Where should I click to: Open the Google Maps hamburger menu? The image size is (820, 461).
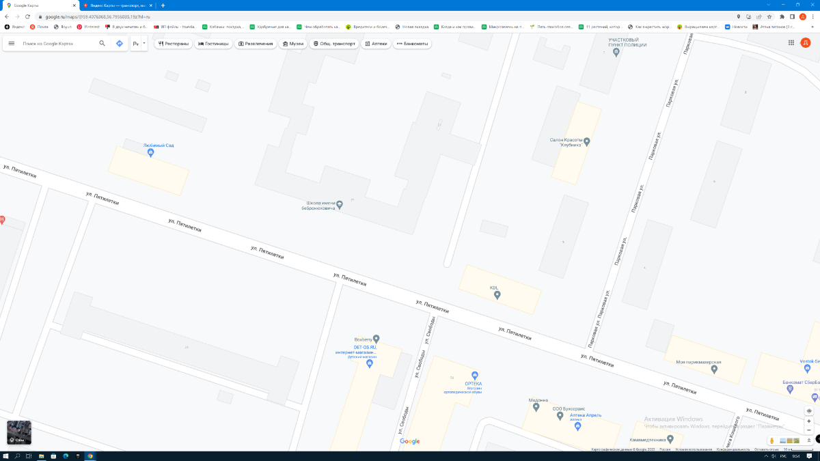[x=11, y=43]
